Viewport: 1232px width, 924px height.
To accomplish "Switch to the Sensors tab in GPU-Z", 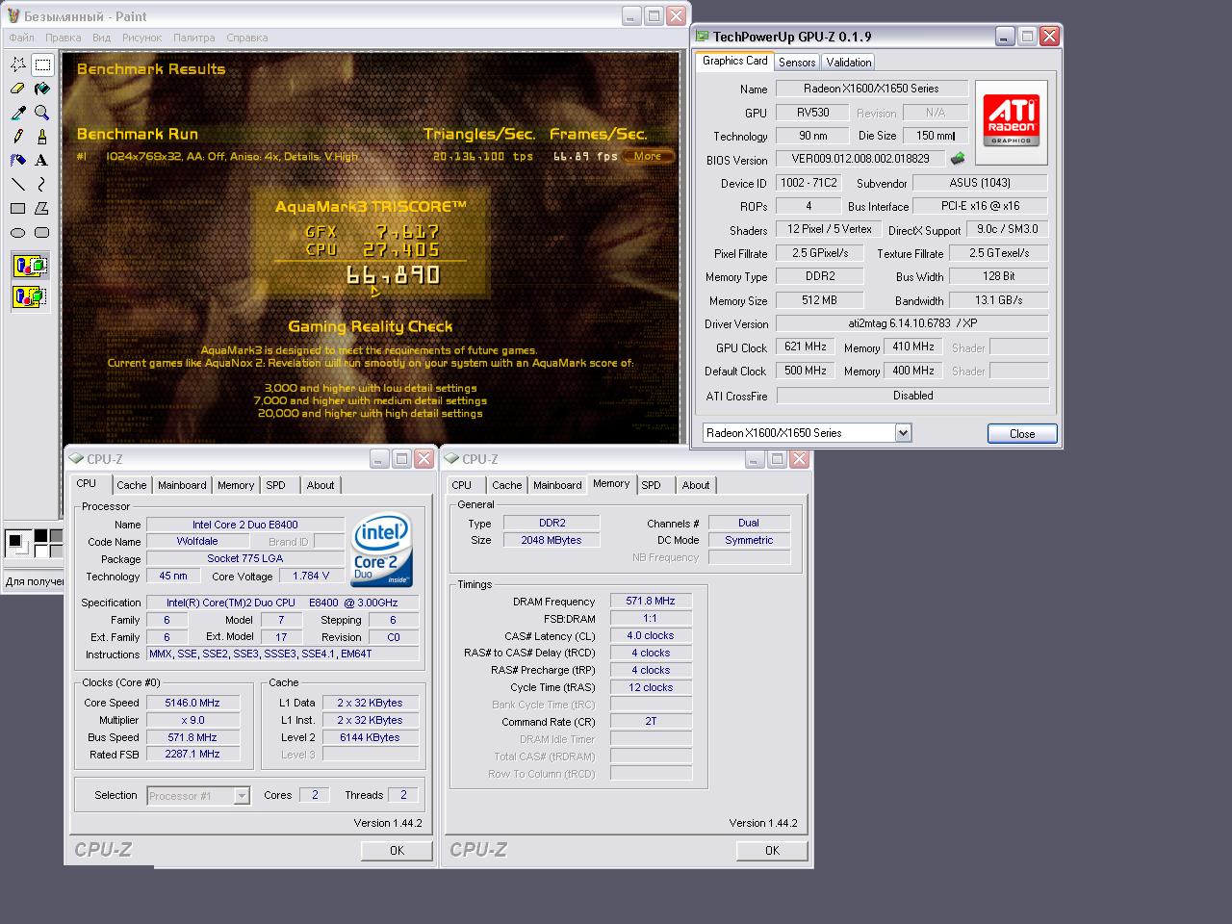I will [x=797, y=63].
